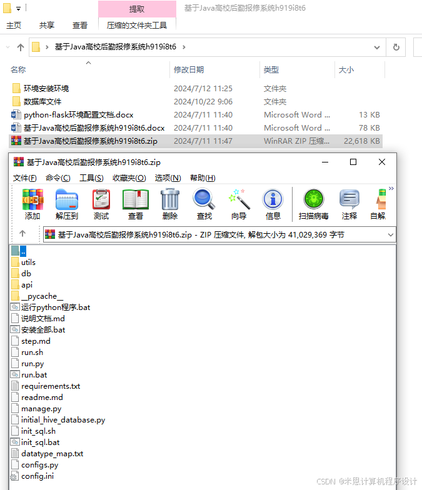Sort by 名称 column header
This screenshot has height=490, width=422.
pos(18,70)
